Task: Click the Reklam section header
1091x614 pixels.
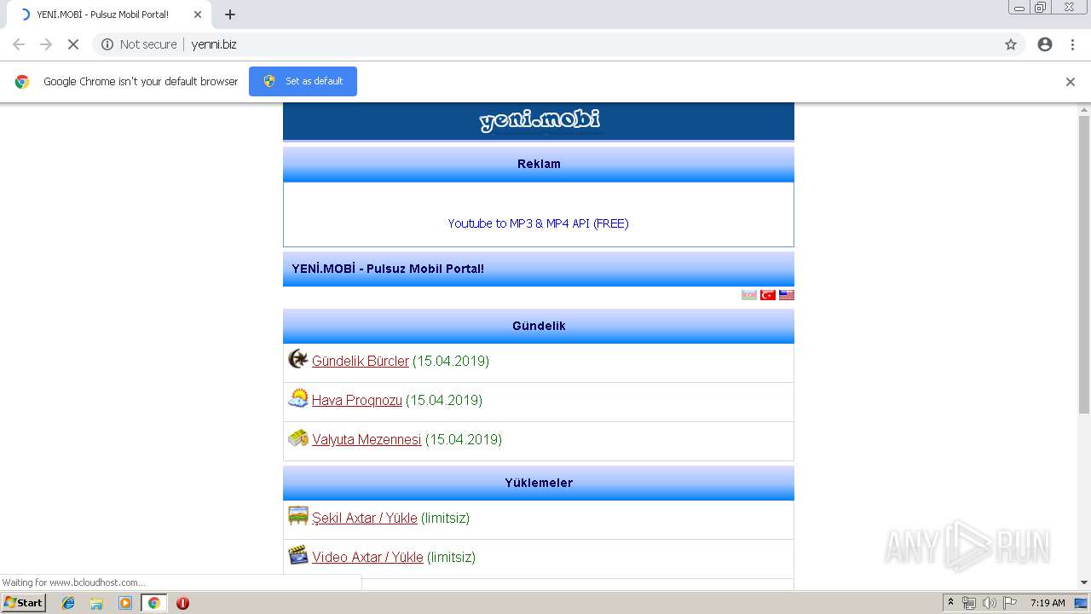Action: point(539,164)
